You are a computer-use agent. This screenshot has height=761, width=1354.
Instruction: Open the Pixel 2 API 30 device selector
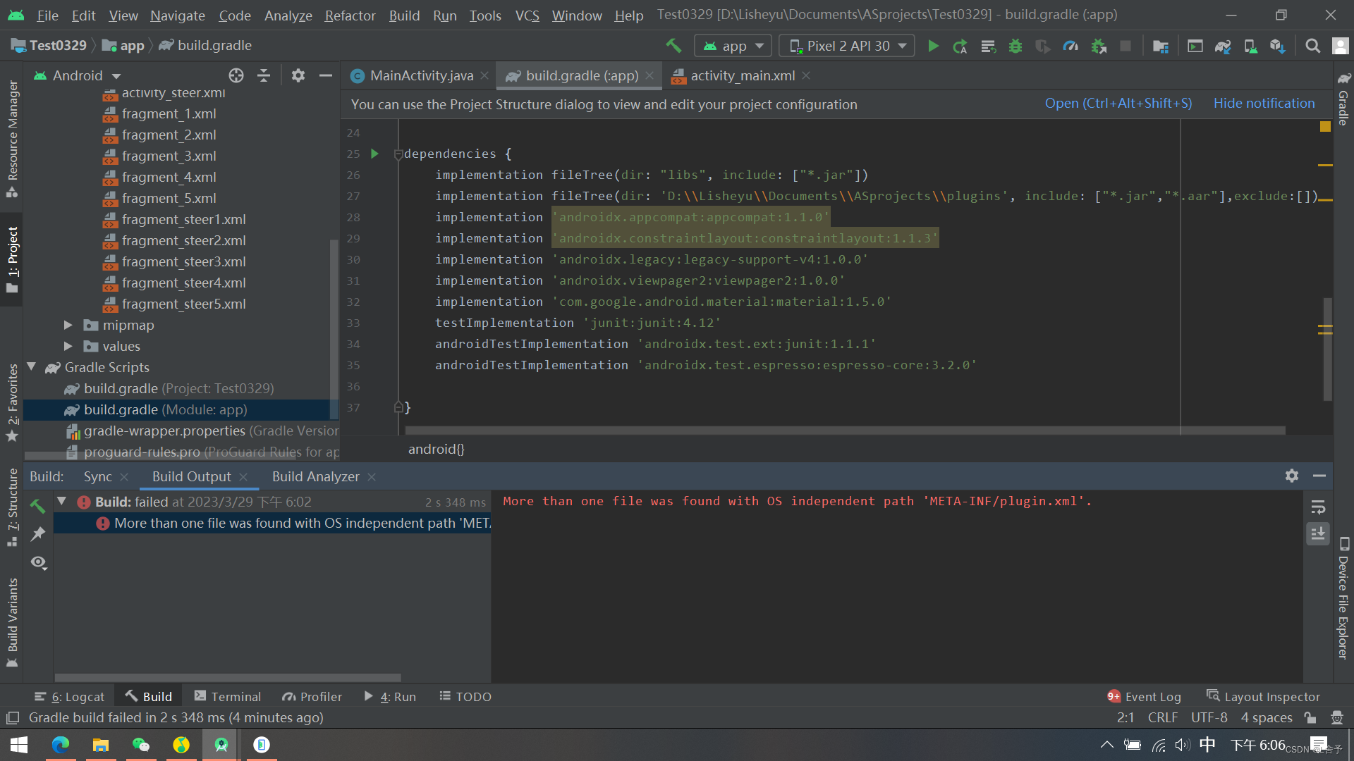click(x=846, y=45)
